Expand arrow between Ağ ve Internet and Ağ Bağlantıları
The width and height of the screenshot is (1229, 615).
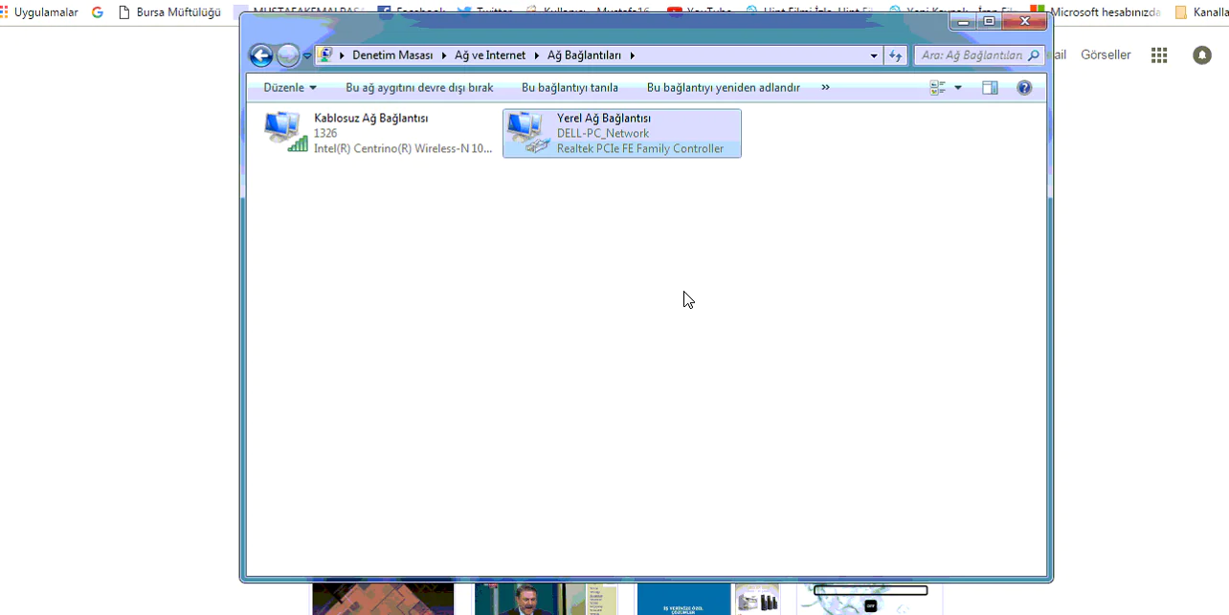(x=537, y=55)
